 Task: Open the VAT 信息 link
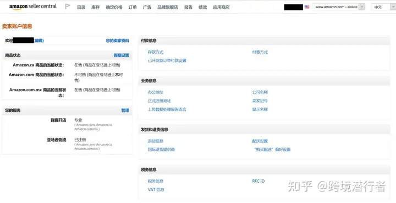coord(156,189)
